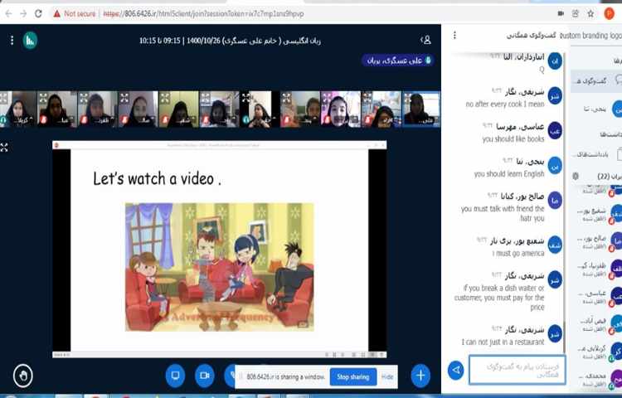
Task: Open the blue plus actions menu
Action: [420, 375]
